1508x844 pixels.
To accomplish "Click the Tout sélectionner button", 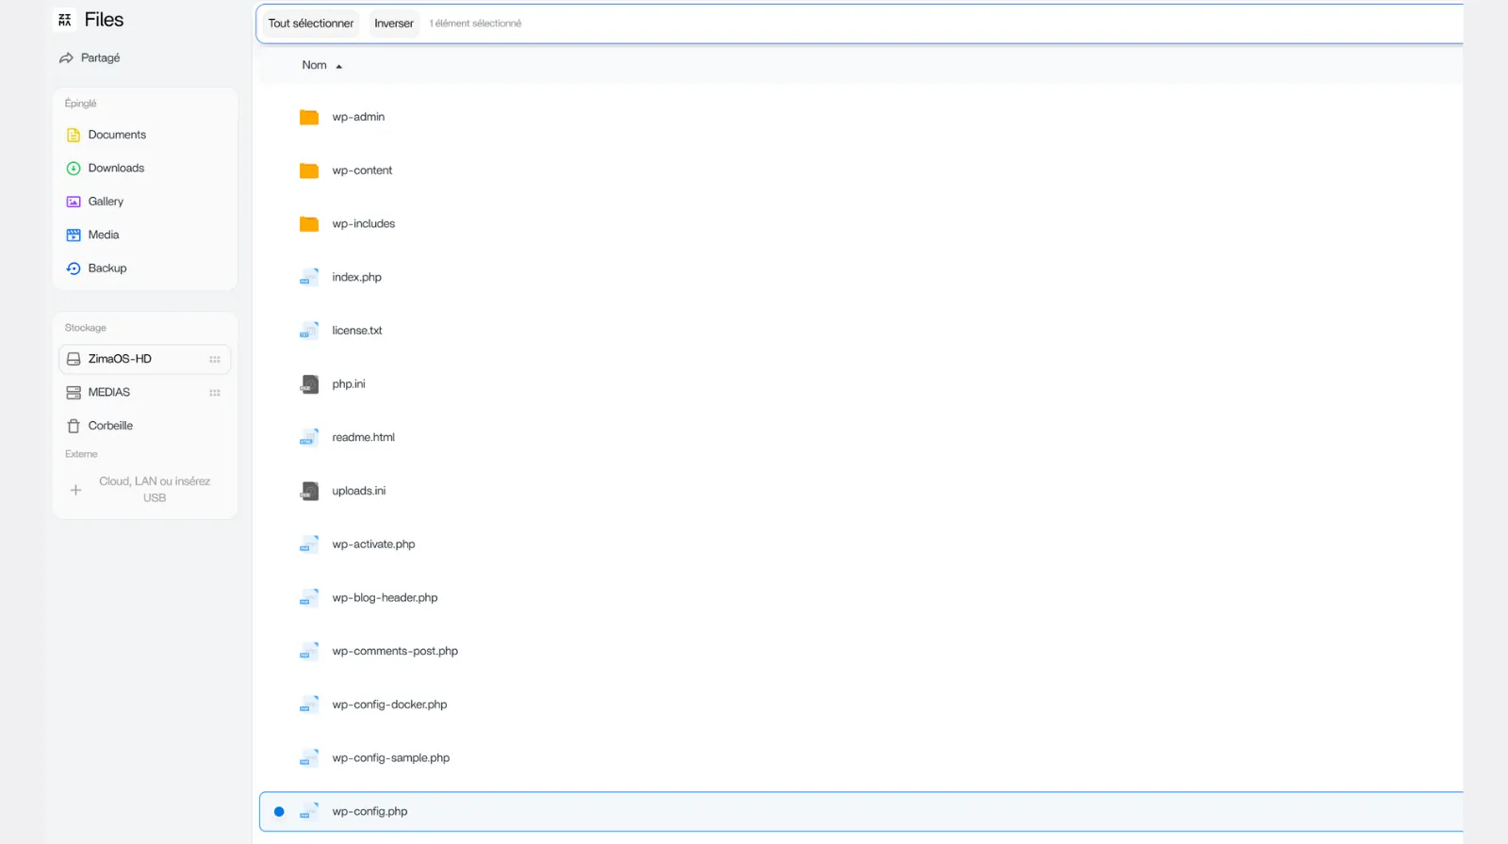I will point(310,24).
